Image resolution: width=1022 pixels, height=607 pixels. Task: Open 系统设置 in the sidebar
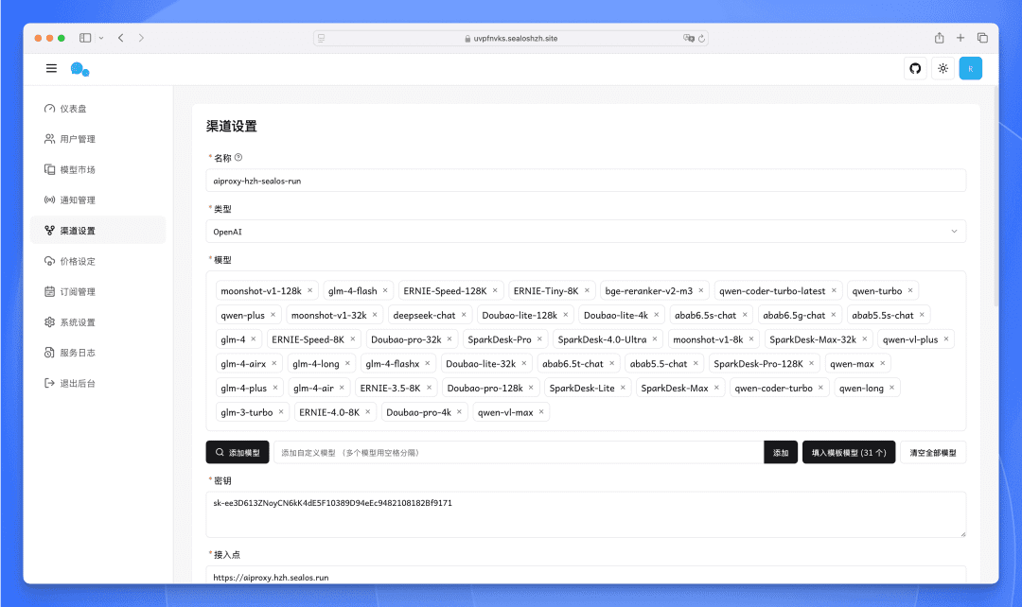tap(97, 321)
